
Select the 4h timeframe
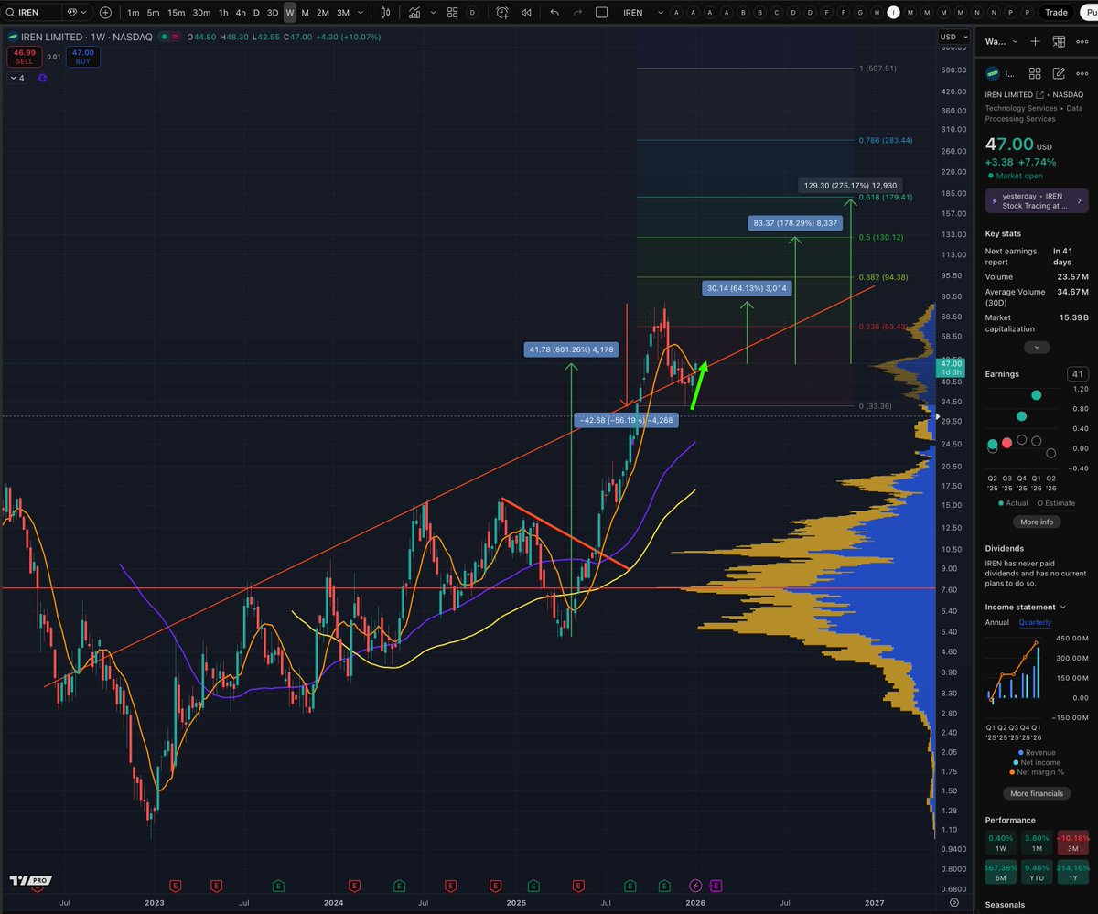click(241, 13)
